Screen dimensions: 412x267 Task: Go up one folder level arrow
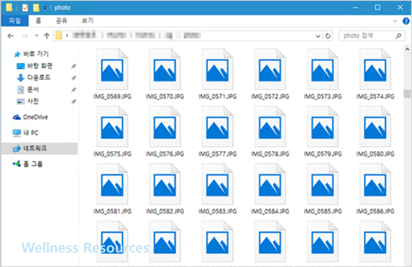(47, 36)
